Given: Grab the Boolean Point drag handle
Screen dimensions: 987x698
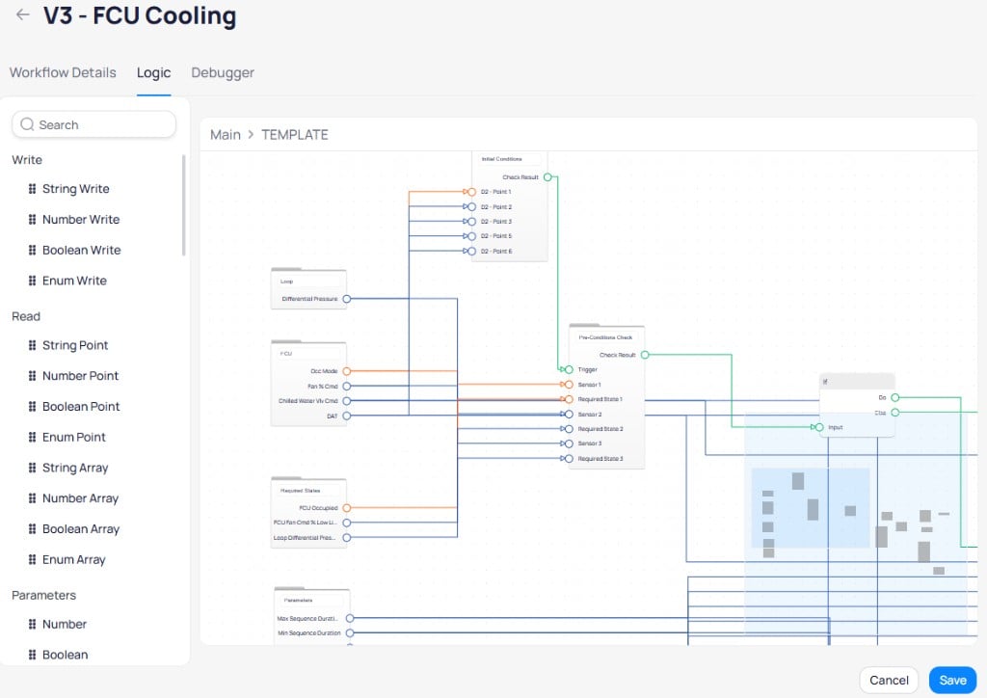Looking at the screenshot, I should (32, 407).
